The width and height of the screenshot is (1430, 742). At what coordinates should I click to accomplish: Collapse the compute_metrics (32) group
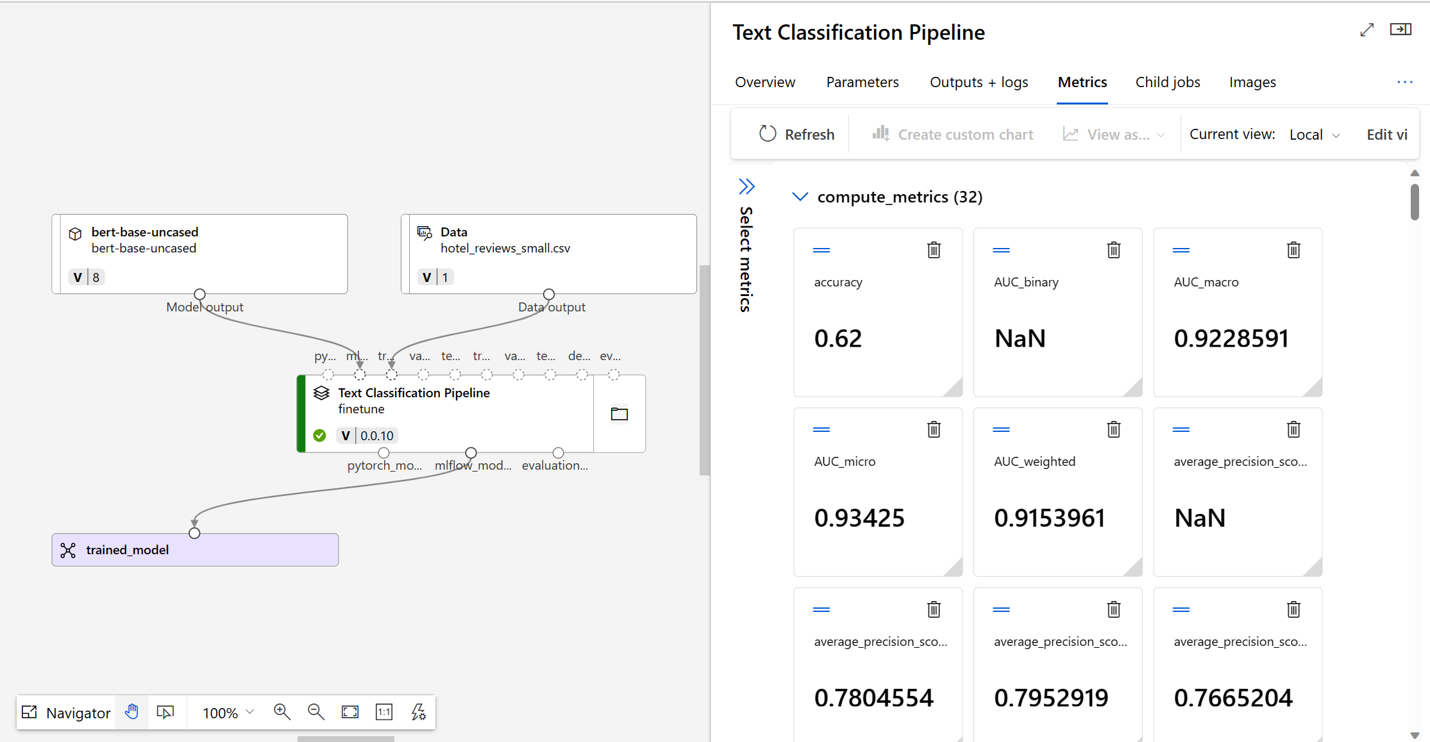[800, 197]
